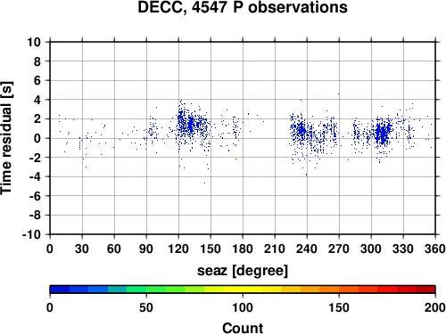Screen dimensions: 446x334
Task: Select the dark blue colorbar segment at 0
Action: (x=60, y=289)
